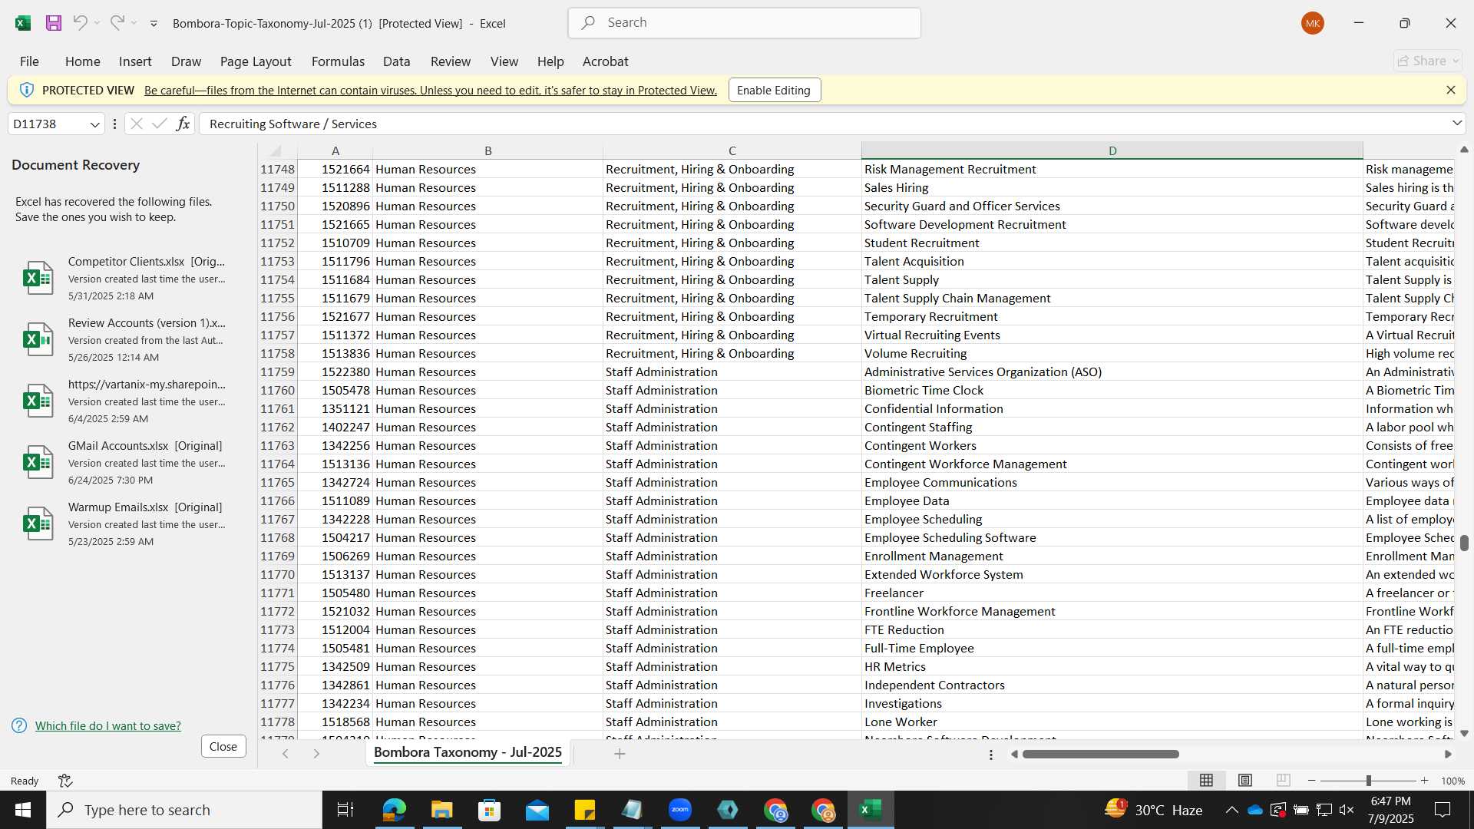Select column B header
The height and width of the screenshot is (829, 1474).
(x=487, y=150)
